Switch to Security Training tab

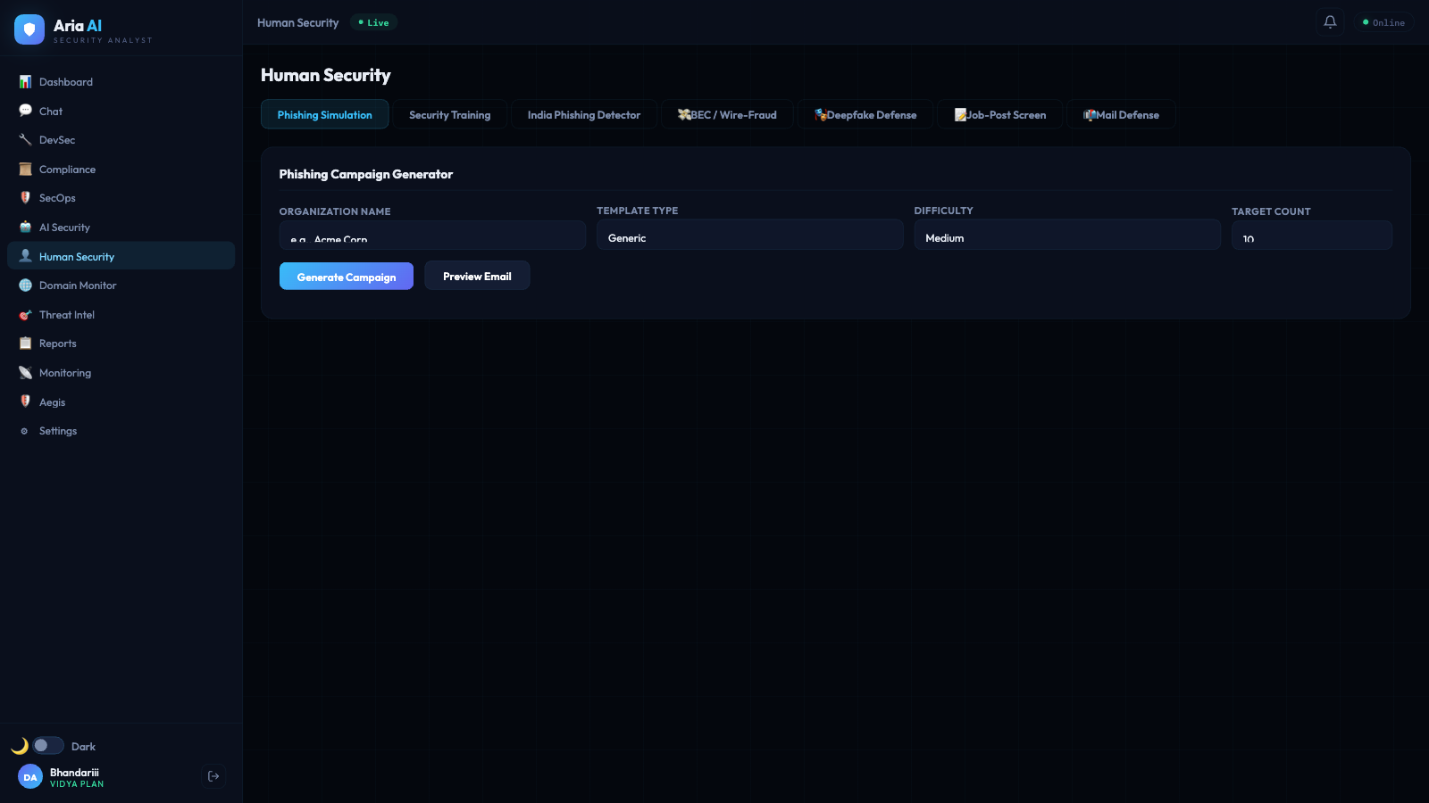pos(449,115)
